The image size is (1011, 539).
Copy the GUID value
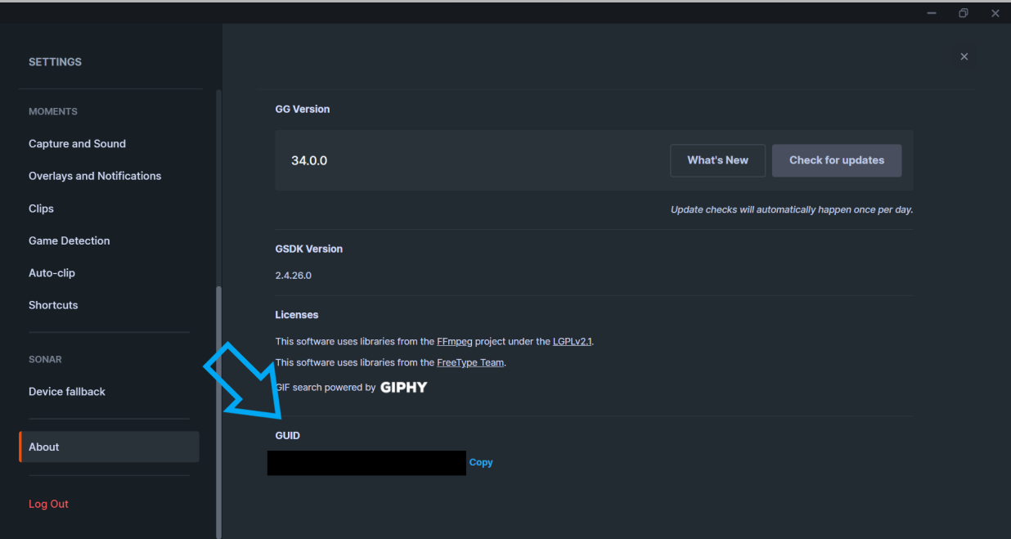(481, 462)
